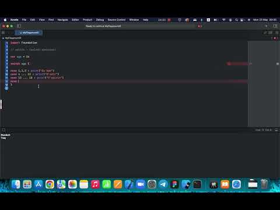280x210 pixels.
Task: Open Telegram from the dock
Action: click(163, 184)
